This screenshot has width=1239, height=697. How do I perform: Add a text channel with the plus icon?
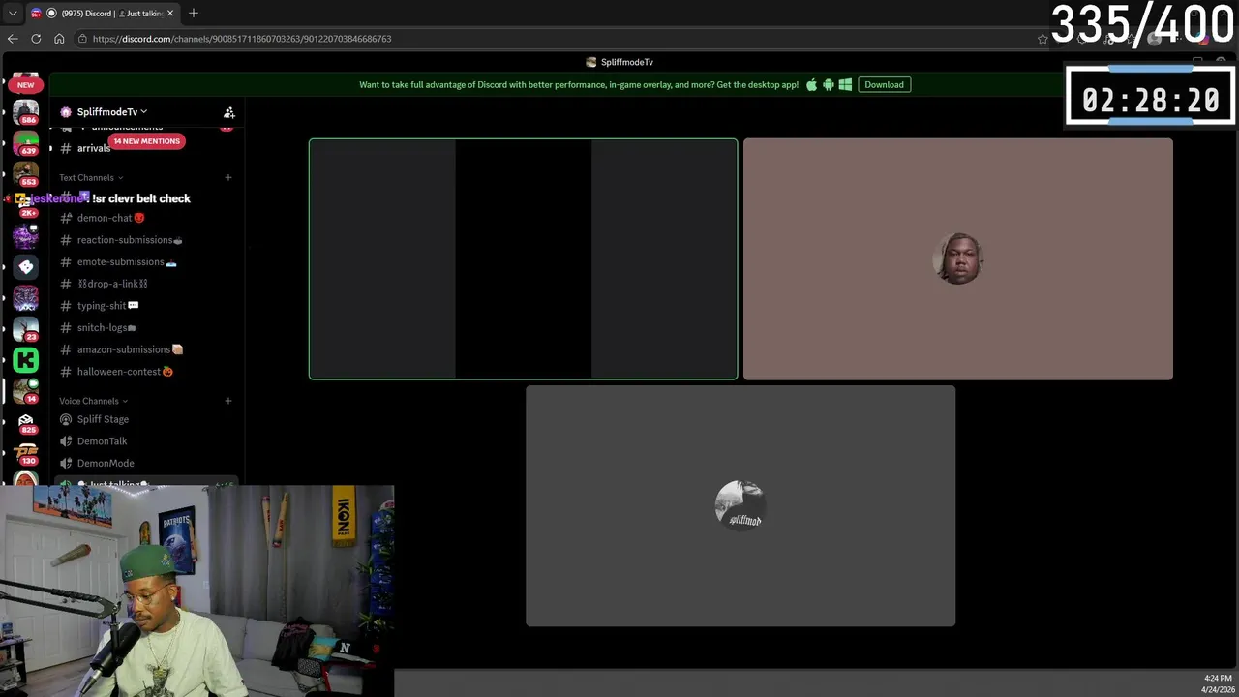(228, 177)
